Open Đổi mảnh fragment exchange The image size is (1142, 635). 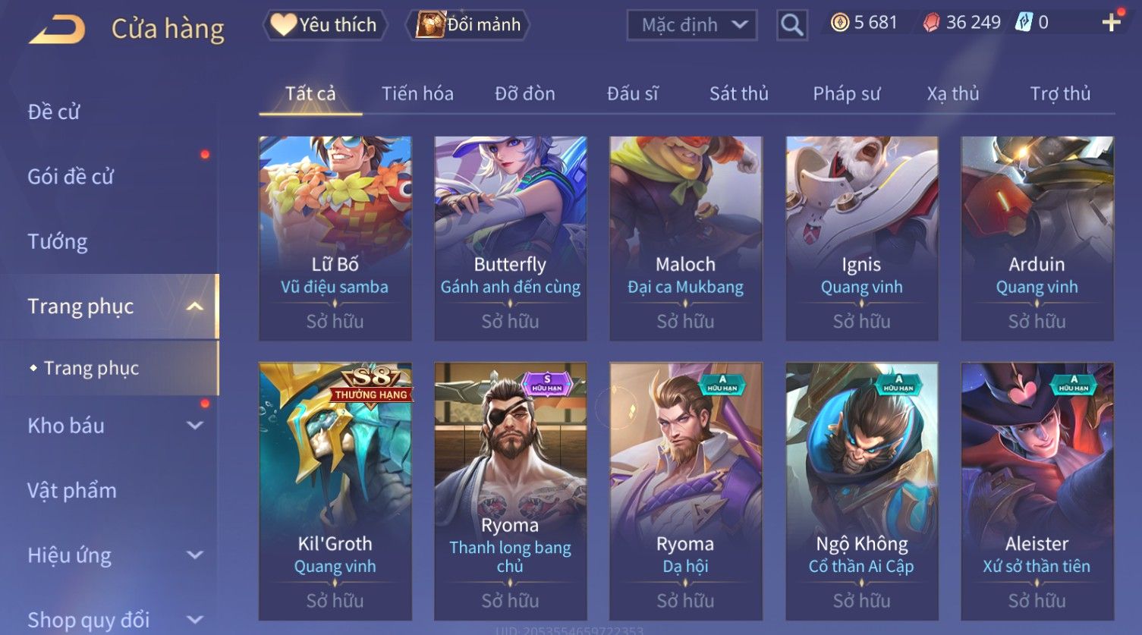click(467, 25)
